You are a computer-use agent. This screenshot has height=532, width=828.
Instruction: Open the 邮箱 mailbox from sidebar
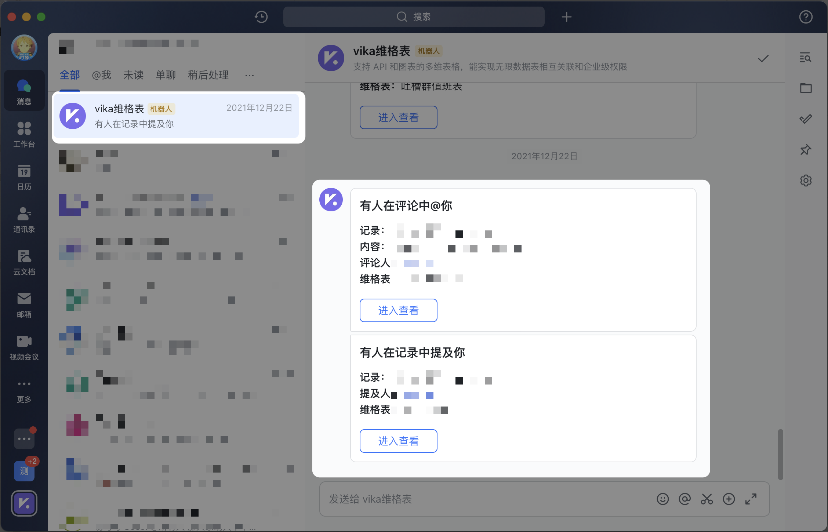24,305
